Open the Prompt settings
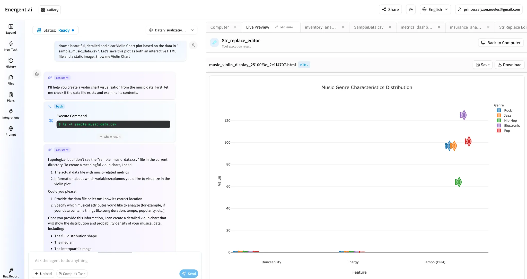The image size is (527, 279). coord(11,131)
